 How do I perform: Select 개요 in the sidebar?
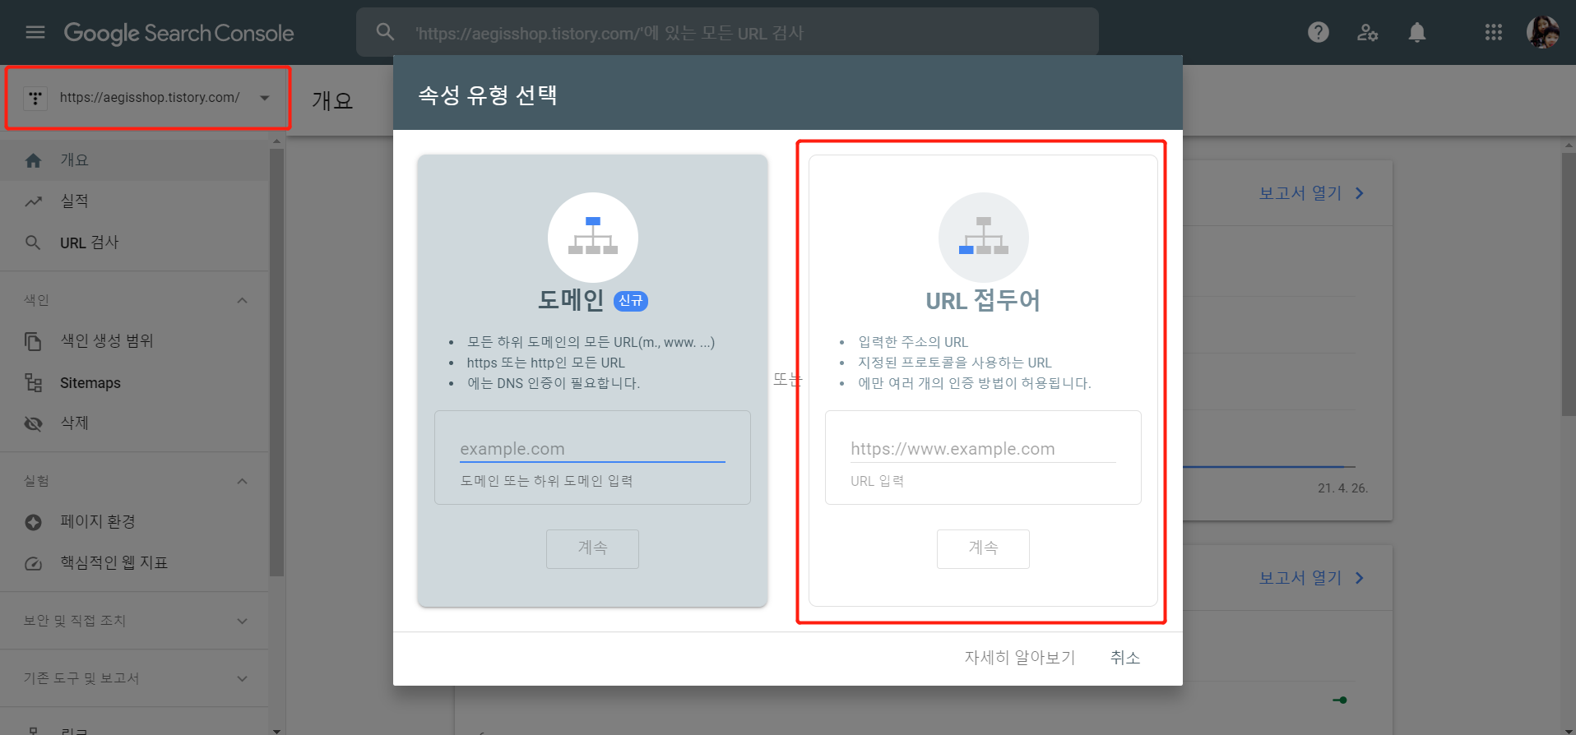[x=135, y=160]
